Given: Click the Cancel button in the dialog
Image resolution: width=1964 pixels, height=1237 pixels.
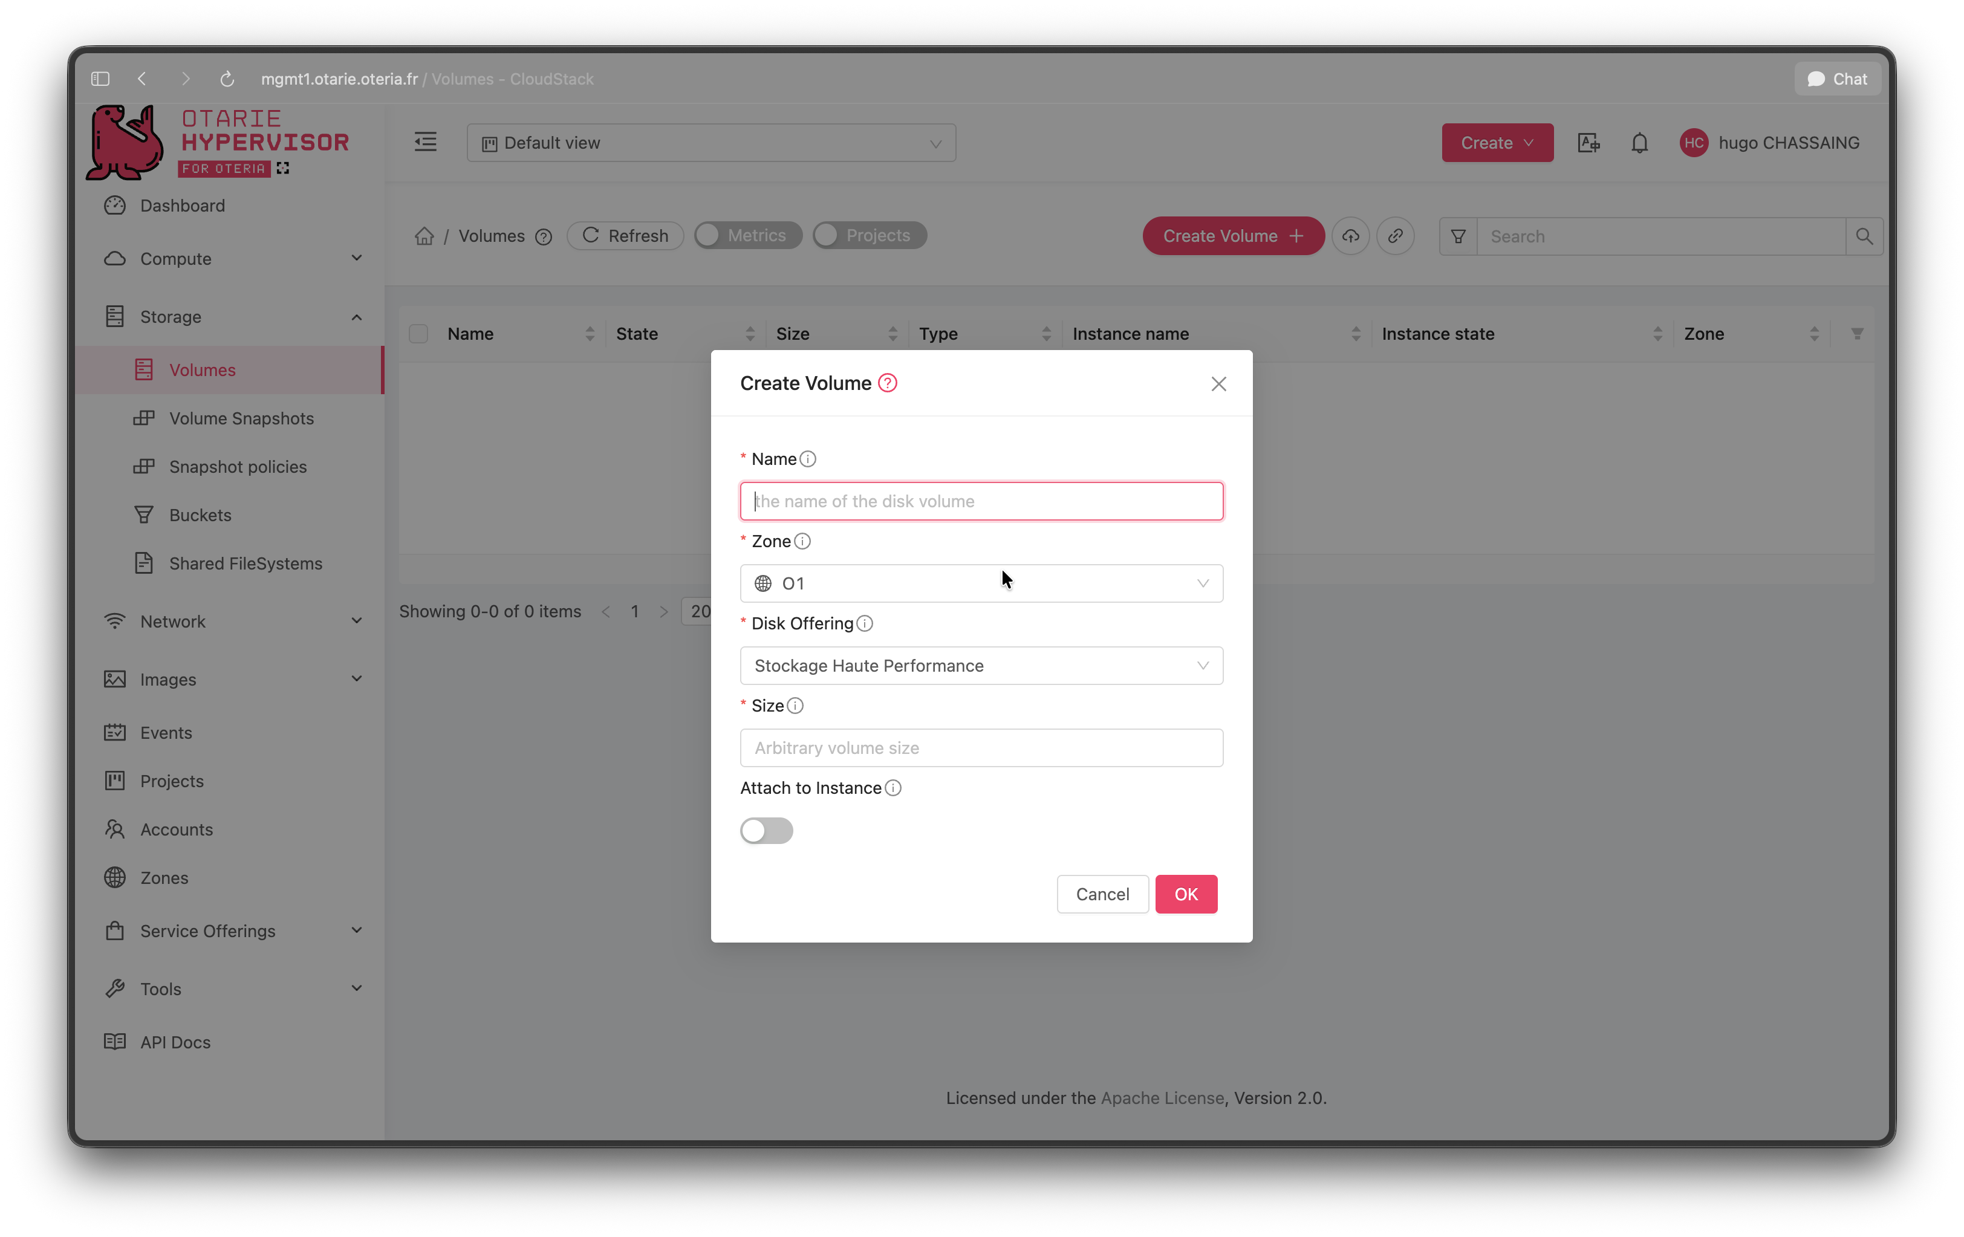Looking at the screenshot, I should click(x=1103, y=895).
